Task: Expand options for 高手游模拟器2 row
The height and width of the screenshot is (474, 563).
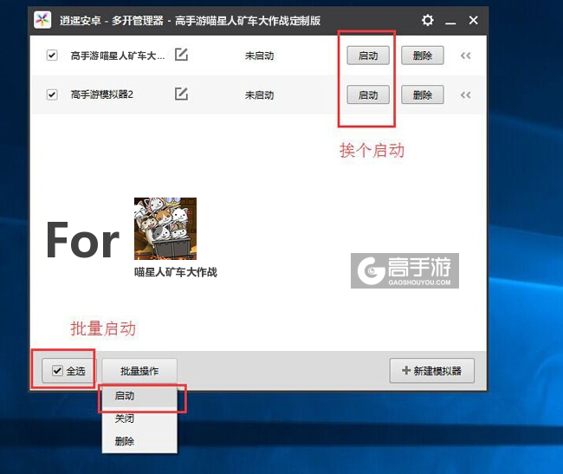Action: (x=466, y=95)
